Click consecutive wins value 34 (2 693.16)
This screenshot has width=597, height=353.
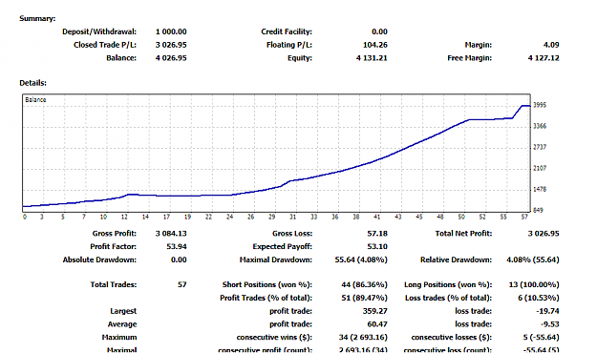click(363, 338)
